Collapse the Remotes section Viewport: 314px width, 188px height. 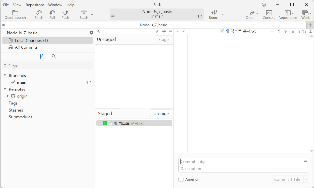pos(5,89)
